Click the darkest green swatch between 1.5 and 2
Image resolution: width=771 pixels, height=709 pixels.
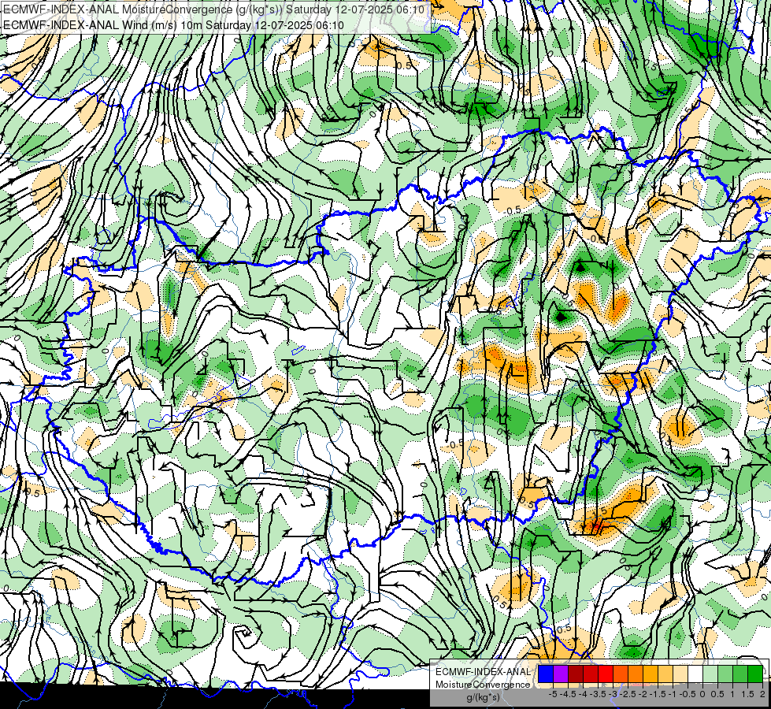click(x=755, y=674)
